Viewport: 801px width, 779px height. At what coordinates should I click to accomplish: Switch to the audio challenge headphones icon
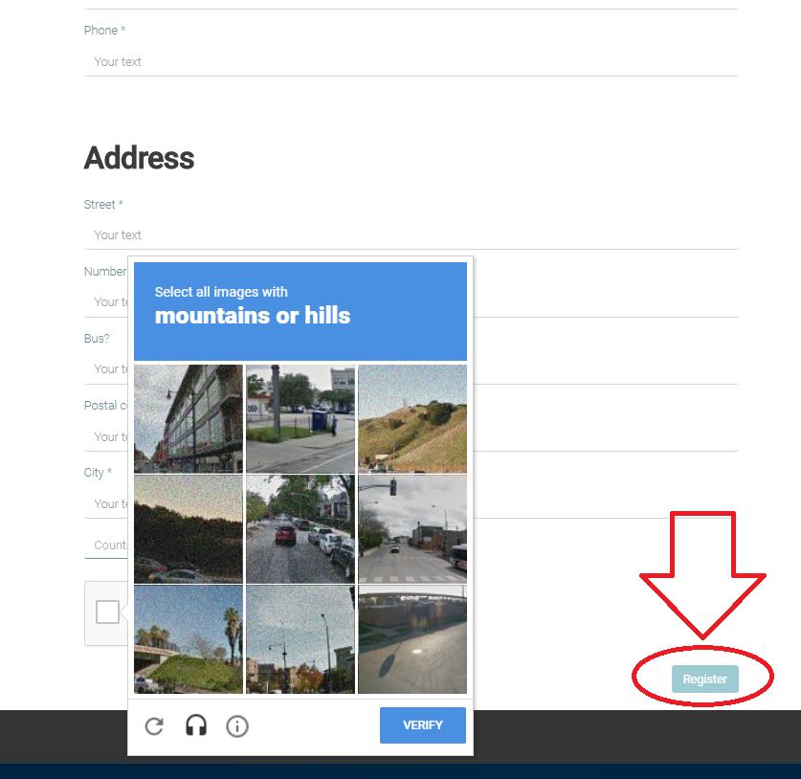click(196, 726)
